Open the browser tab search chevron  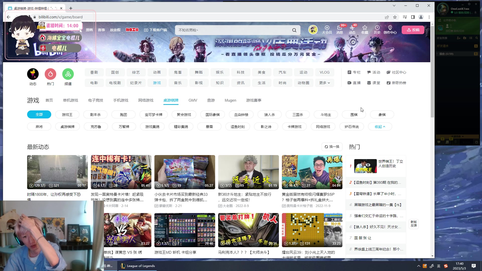[394, 6]
